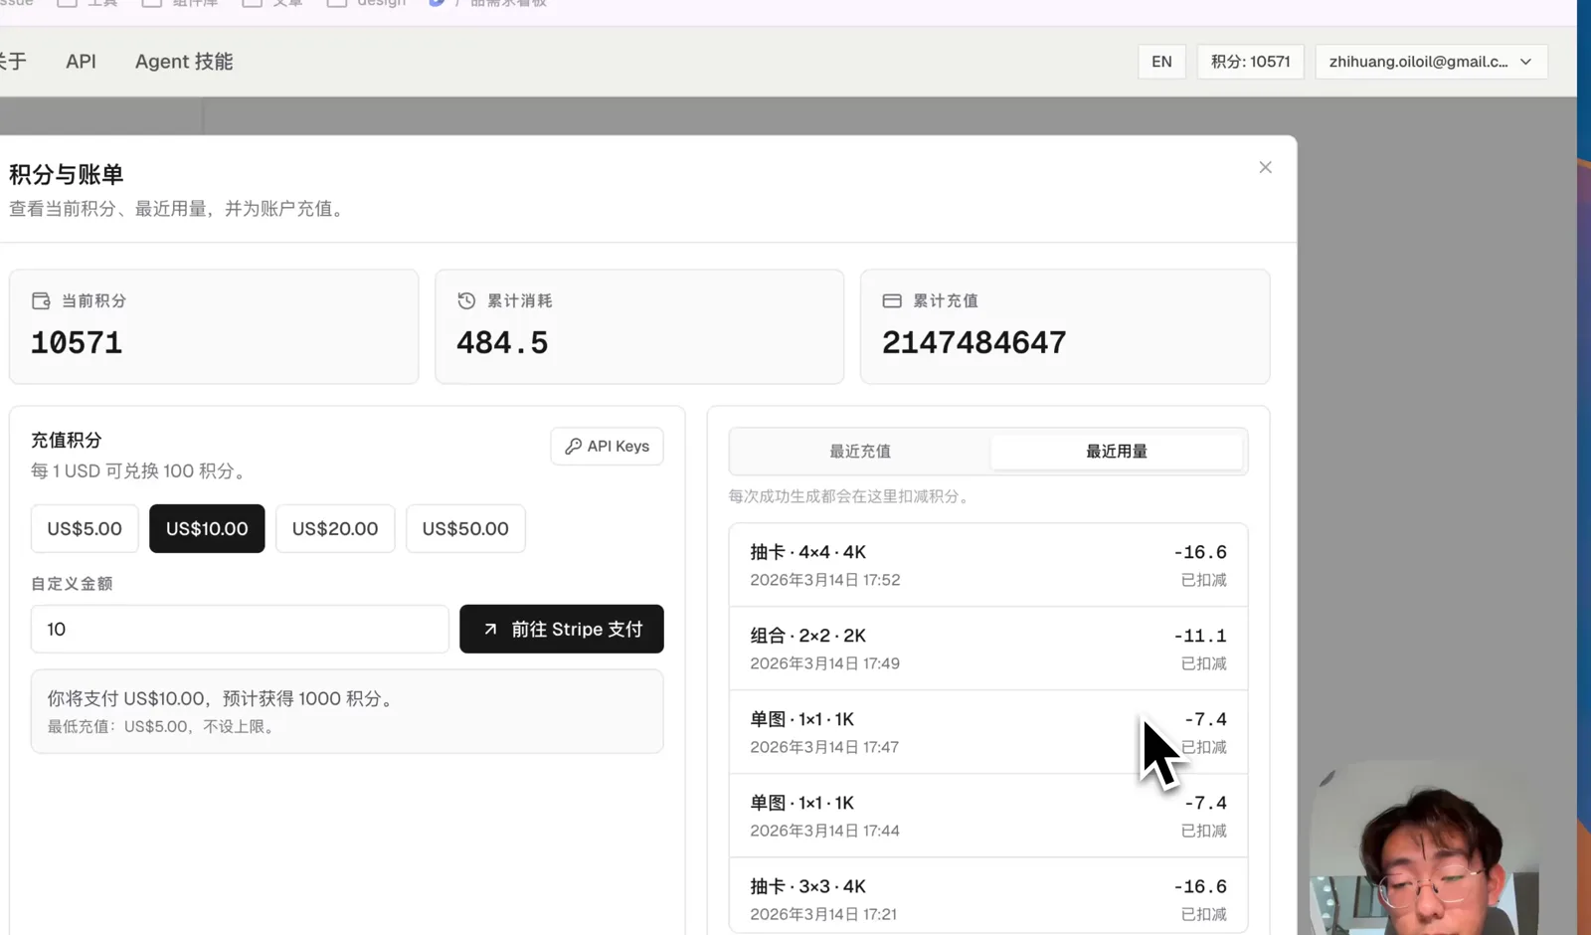Screen dimensions: 1591x935
Task: Click the wallet icon beside 当前积分
Action: click(x=41, y=300)
